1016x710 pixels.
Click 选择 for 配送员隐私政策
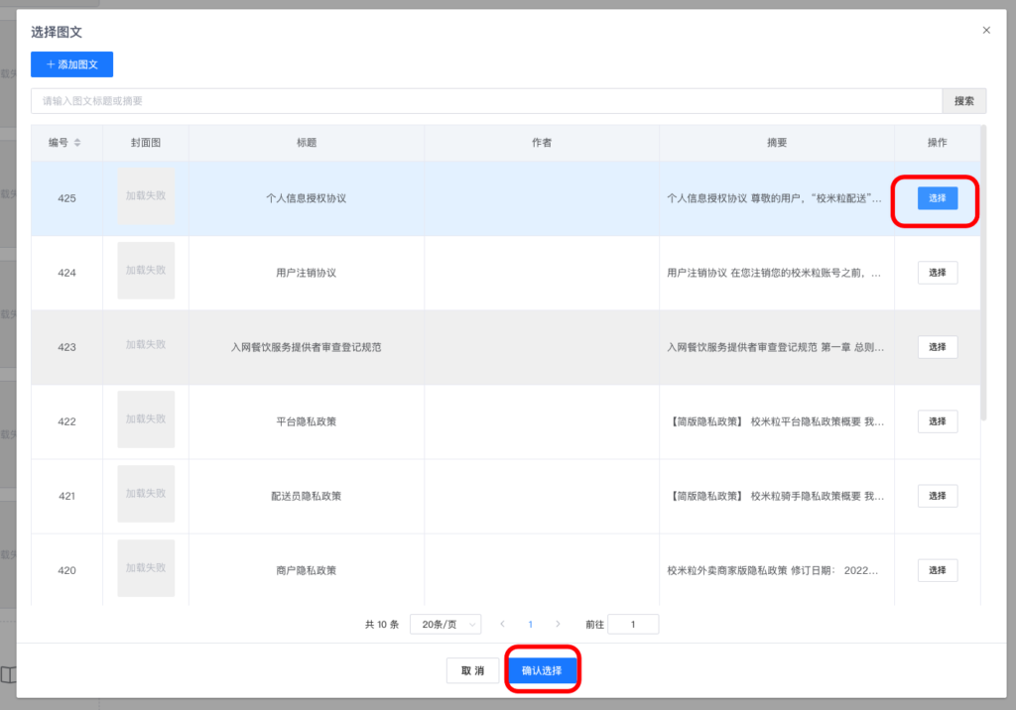[x=936, y=495]
